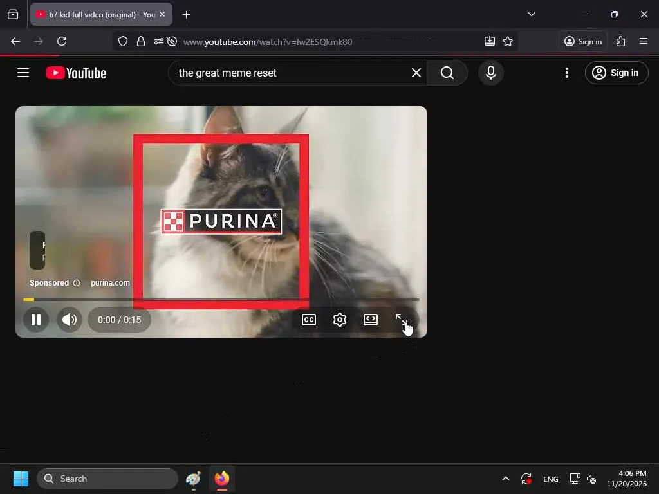
Task: Open the clock showing 4:06 PM
Action: pos(626,479)
